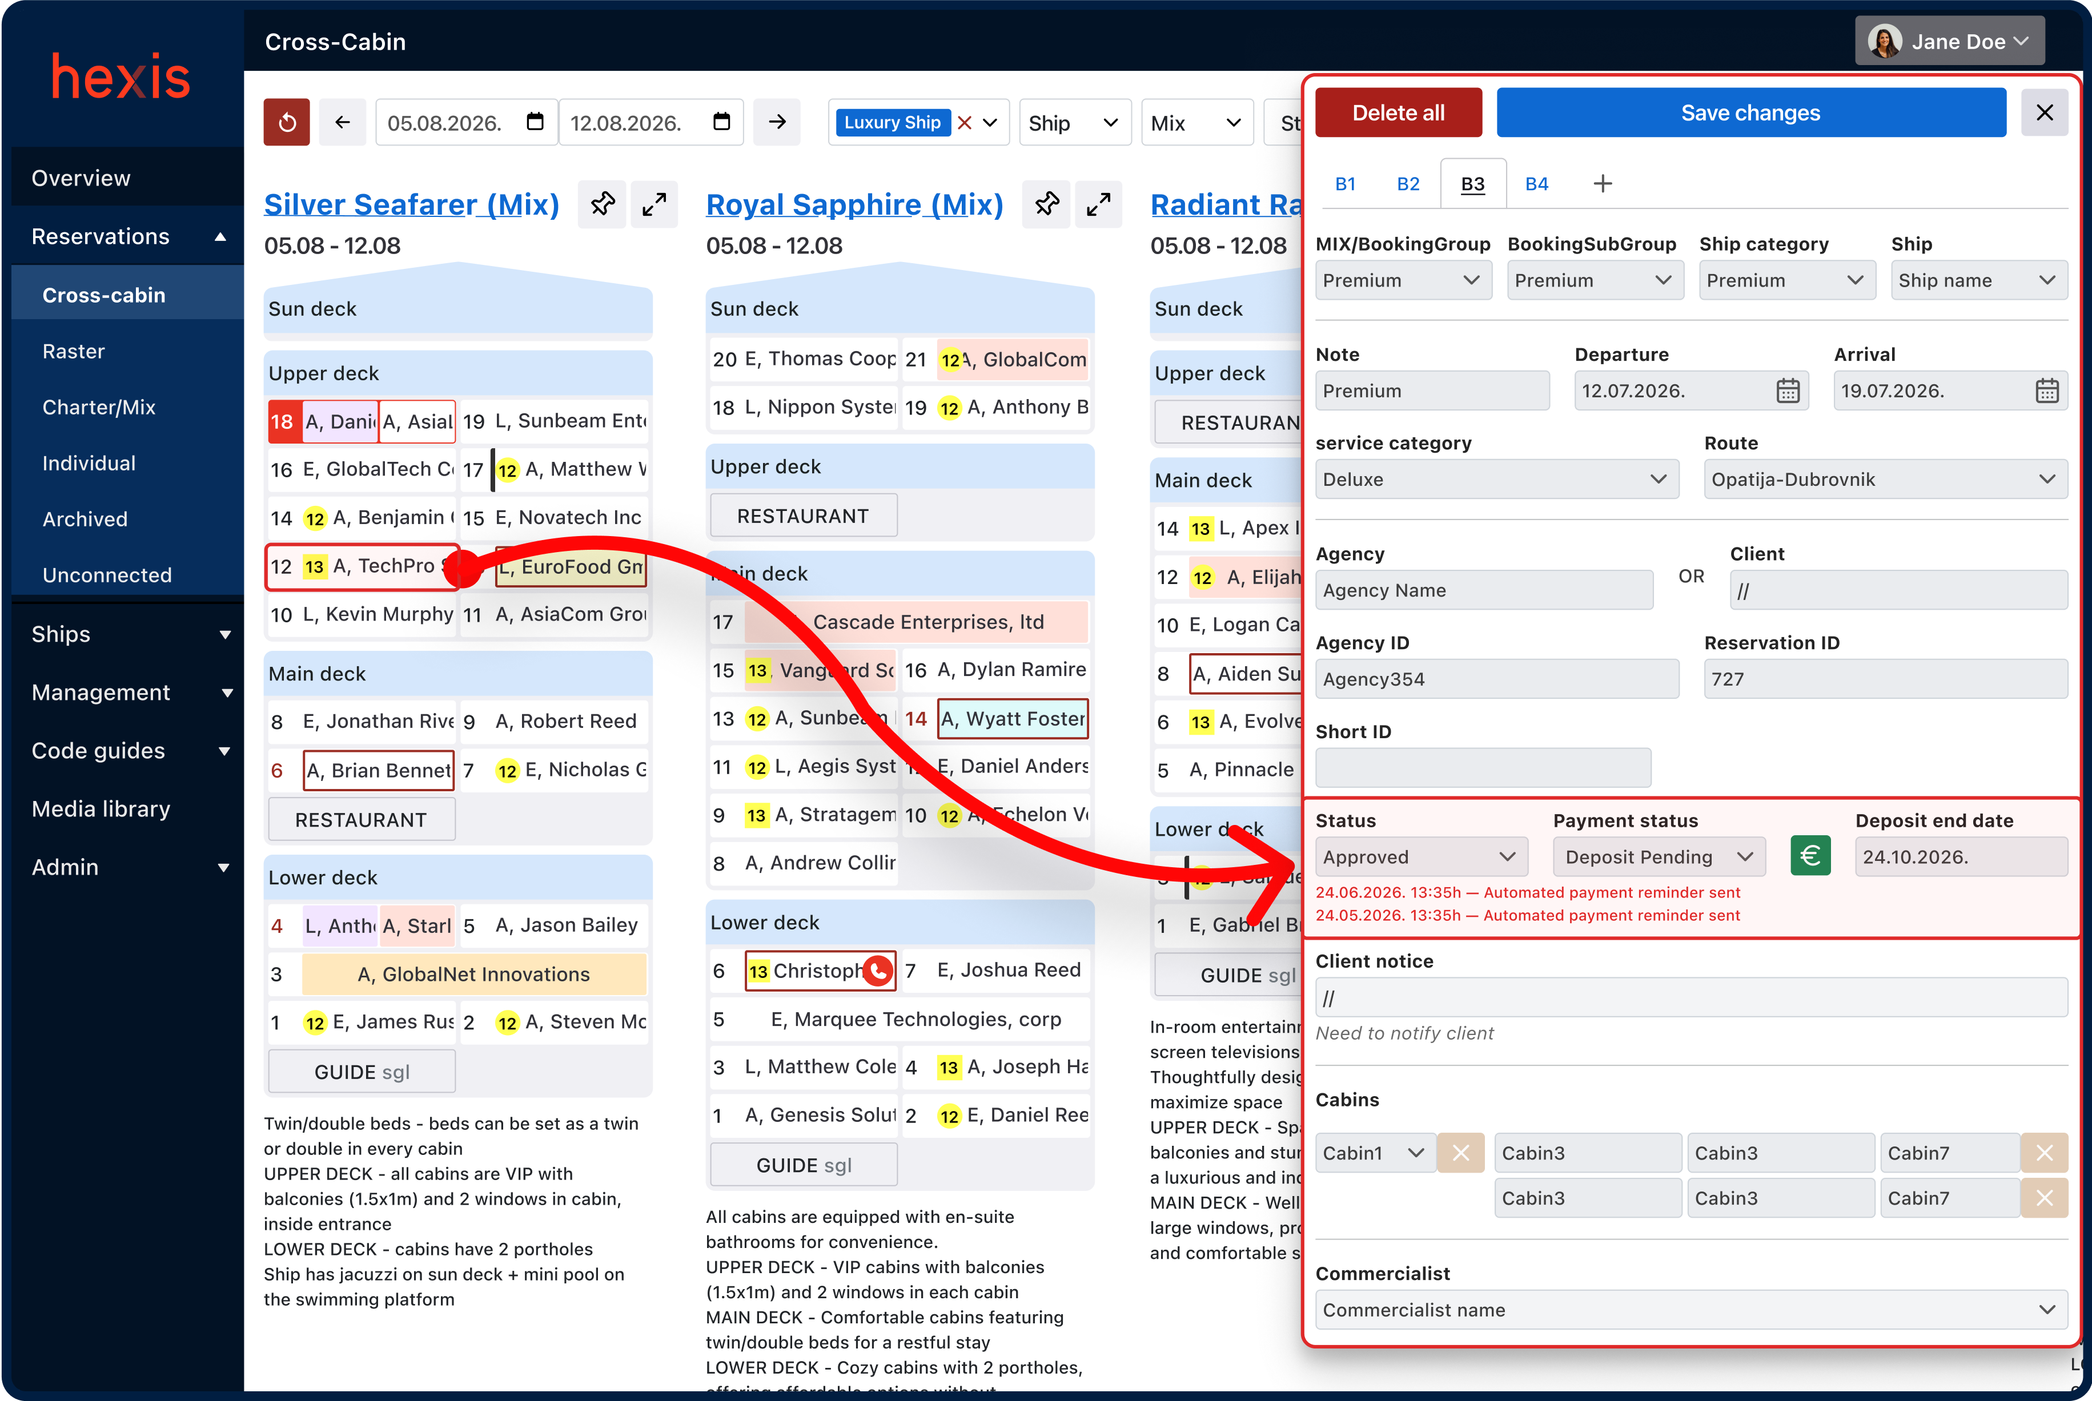
Task: Click the green euro payment icon
Action: tap(1810, 856)
